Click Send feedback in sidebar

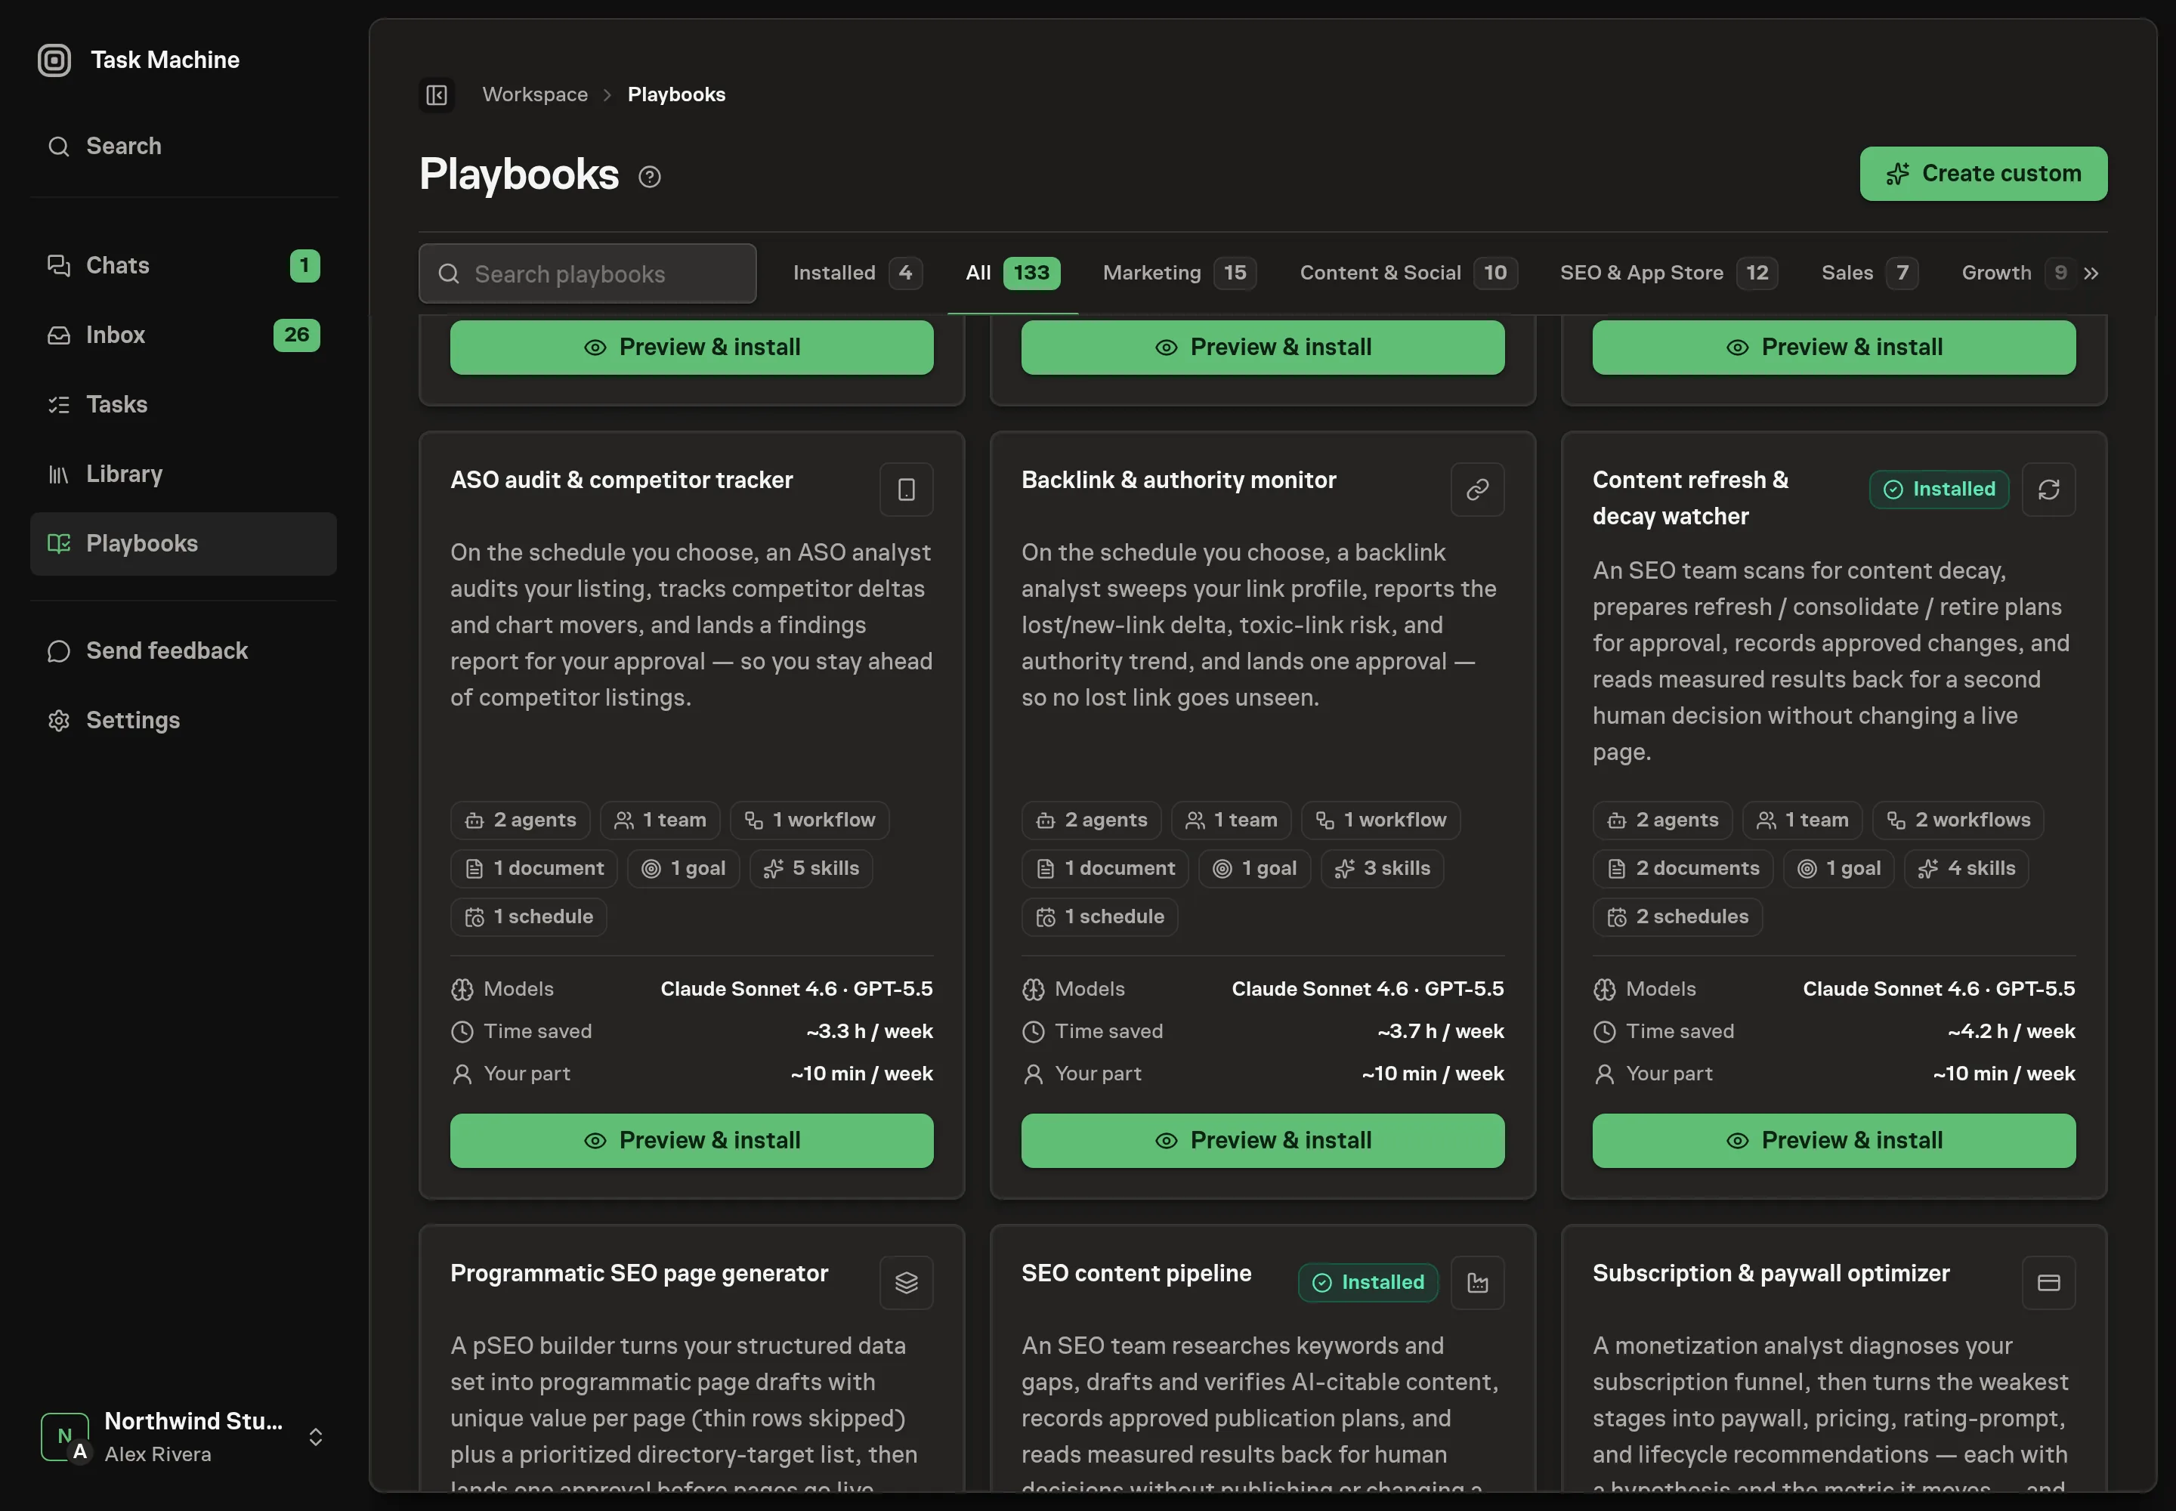pyautogui.click(x=183, y=650)
